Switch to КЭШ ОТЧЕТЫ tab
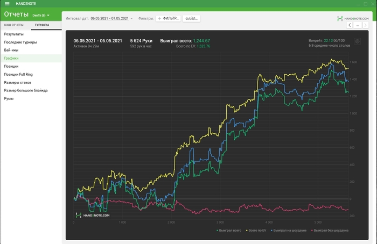Image resolution: width=377 pixels, height=244 pixels. pos(13,25)
